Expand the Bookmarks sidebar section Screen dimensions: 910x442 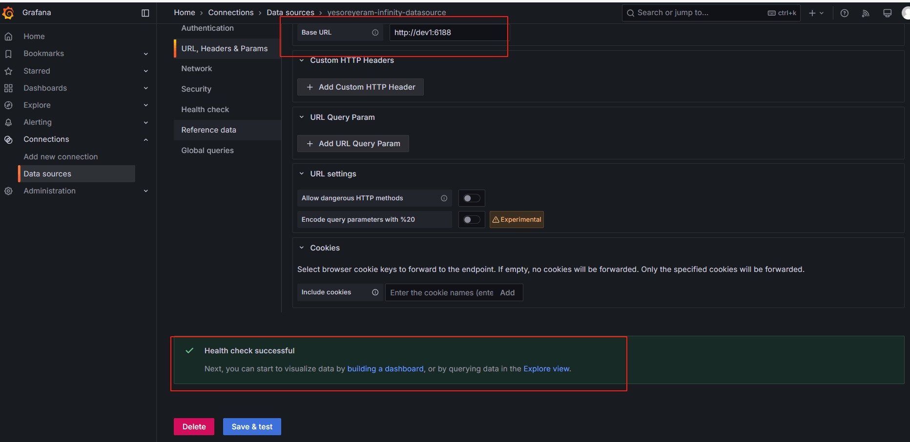point(146,54)
